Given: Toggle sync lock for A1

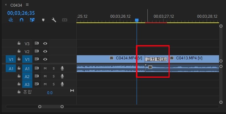Looking at the screenshot, I should (37, 68).
